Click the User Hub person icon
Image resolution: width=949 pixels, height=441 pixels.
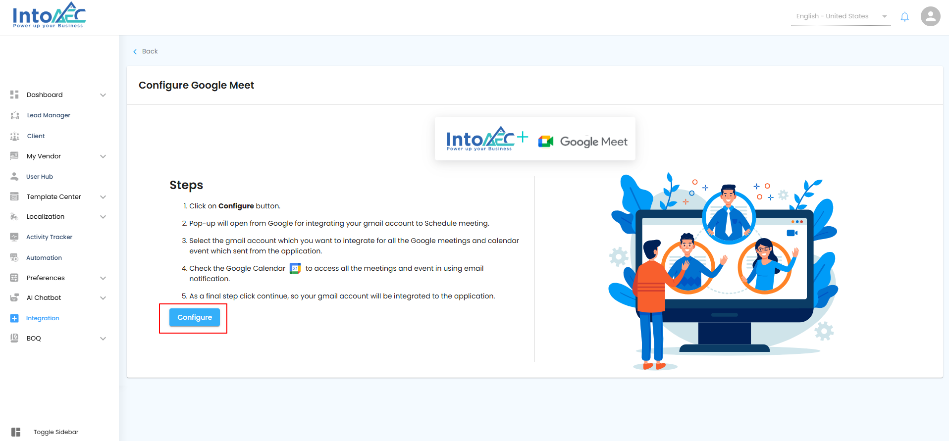pyautogui.click(x=14, y=176)
